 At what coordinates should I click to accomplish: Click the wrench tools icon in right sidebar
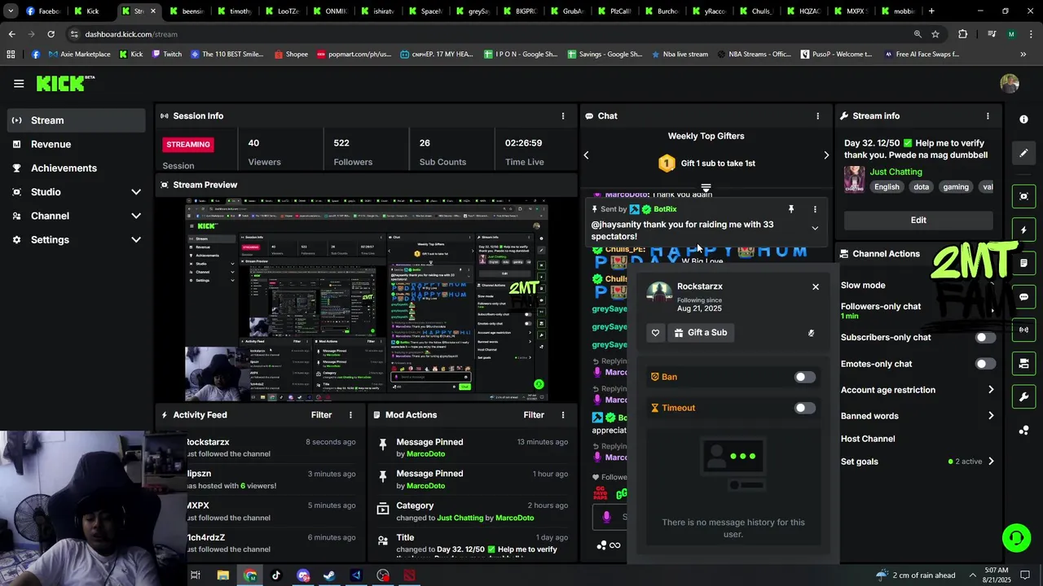tap(1023, 397)
